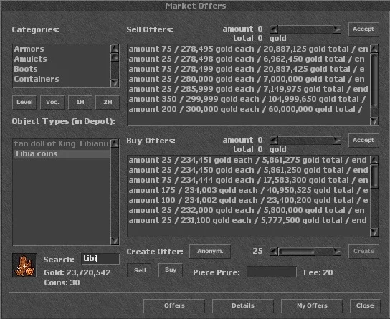Select the Containers category
390x319 pixels.
tap(61, 79)
